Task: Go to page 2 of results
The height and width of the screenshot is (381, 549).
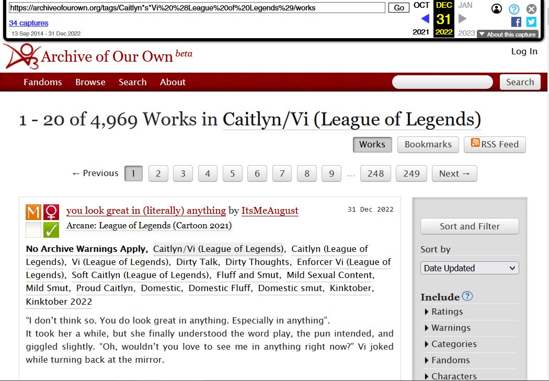Action: click(158, 174)
